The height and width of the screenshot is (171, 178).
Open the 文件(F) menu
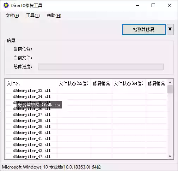pyautogui.click(x=12, y=16)
